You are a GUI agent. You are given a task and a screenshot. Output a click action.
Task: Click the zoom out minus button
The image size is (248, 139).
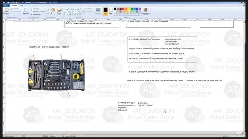tap(228, 136)
